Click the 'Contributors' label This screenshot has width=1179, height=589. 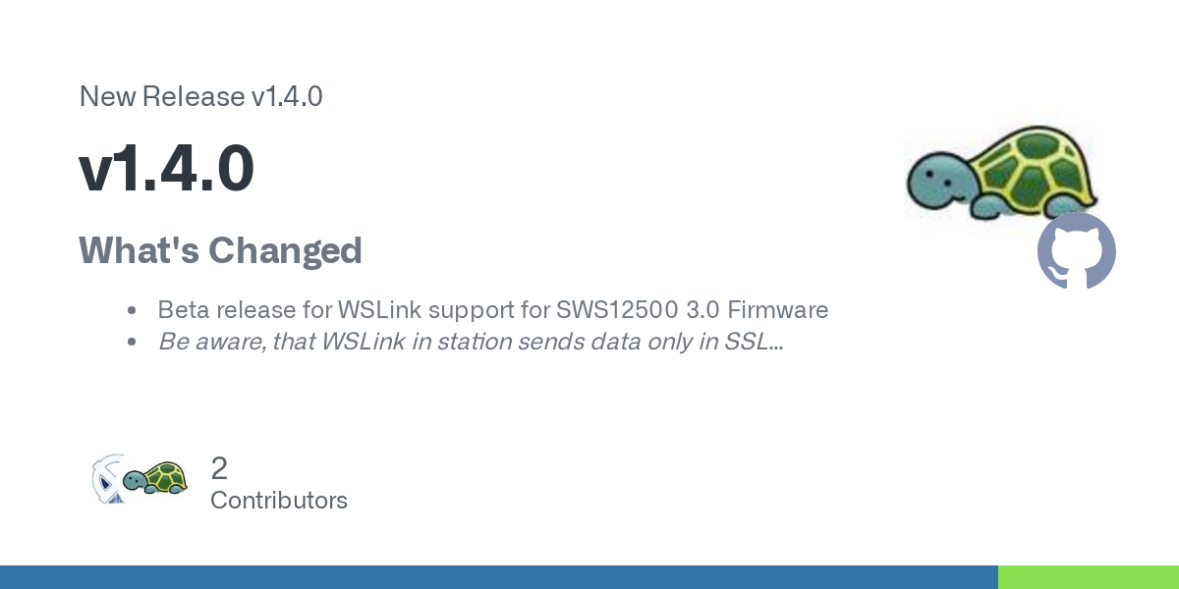[279, 500]
